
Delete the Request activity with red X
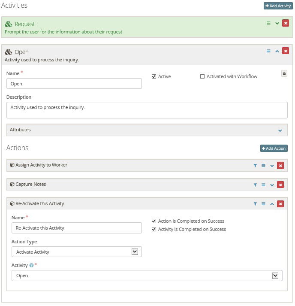[285, 23]
